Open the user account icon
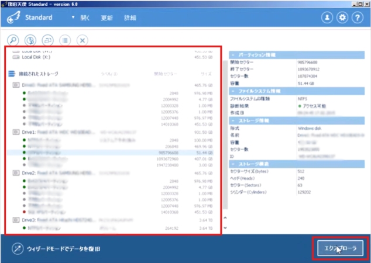 point(327,18)
